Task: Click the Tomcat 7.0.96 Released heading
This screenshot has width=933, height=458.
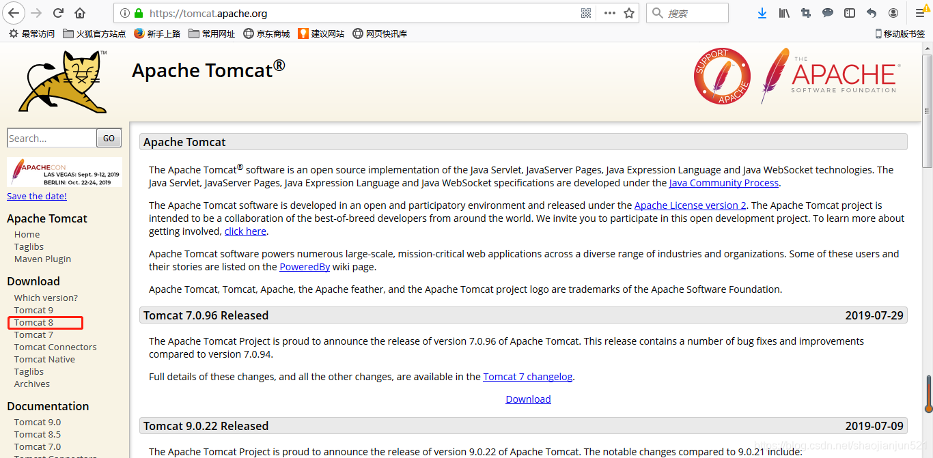Action: [x=206, y=315]
